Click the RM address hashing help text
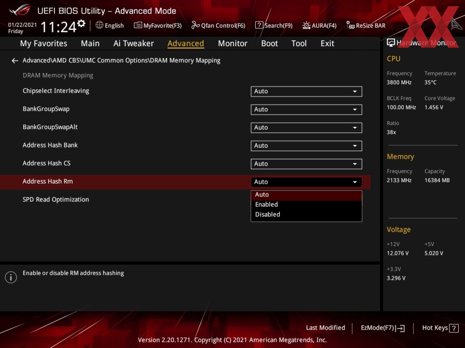 73,273
